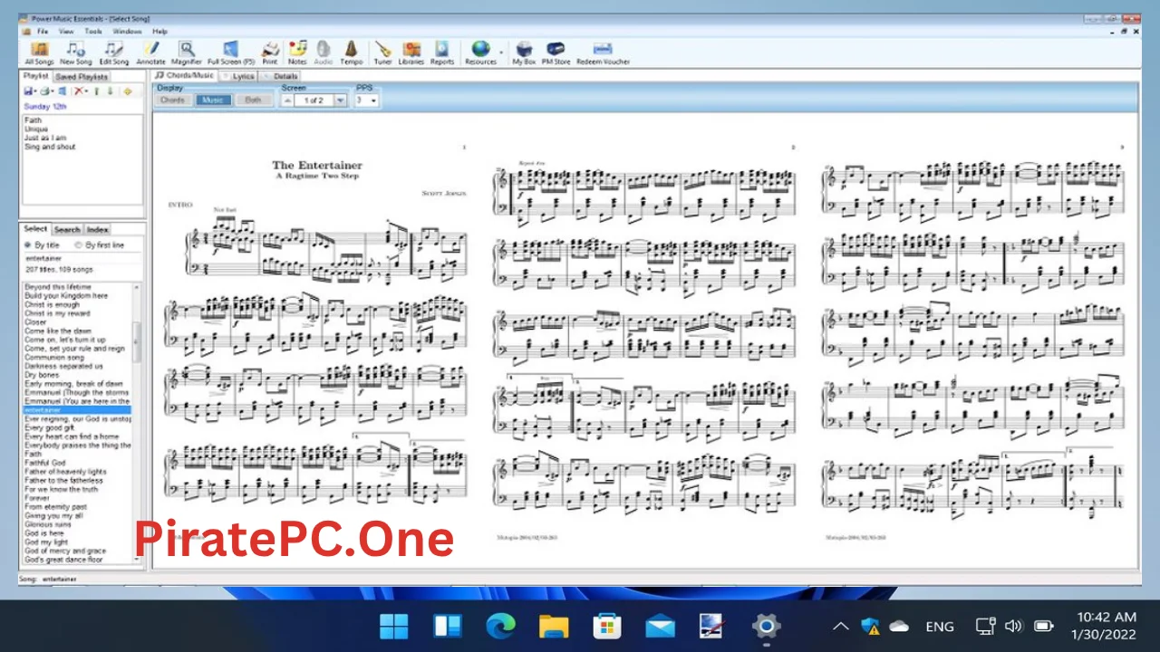
Task: Select the By title radio button
Action: [x=28, y=245]
